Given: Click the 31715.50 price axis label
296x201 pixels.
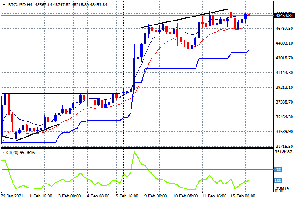Looking at the screenshot, I should 284,147.
